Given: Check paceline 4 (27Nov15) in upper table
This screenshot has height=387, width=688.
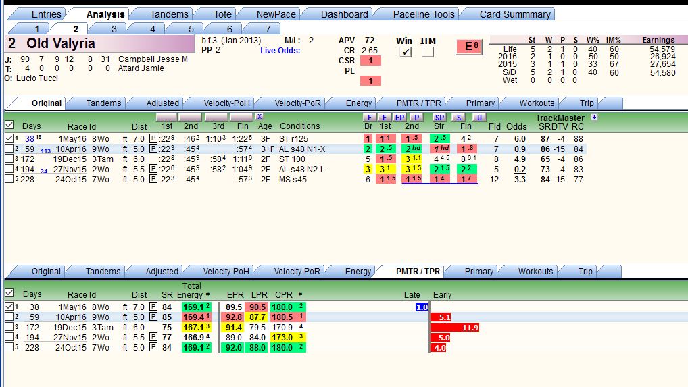Looking at the screenshot, I should pyautogui.click(x=9, y=169).
